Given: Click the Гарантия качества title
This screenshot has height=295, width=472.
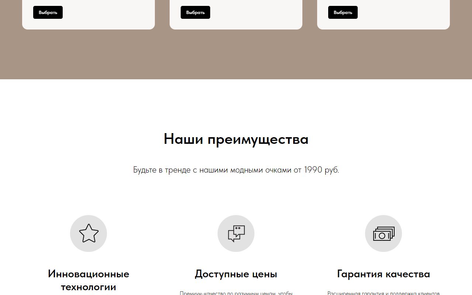Looking at the screenshot, I should (x=383, y=274).
